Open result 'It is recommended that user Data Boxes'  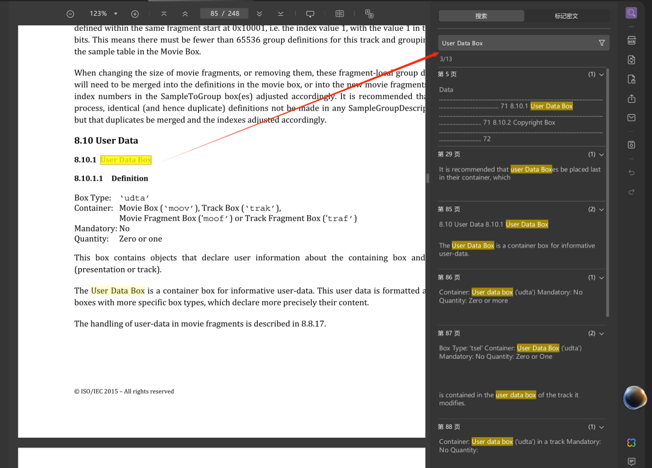[520, 173]
